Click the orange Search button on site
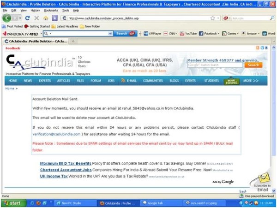The width and height of the screenshot is (277, 208). point(253,65)
